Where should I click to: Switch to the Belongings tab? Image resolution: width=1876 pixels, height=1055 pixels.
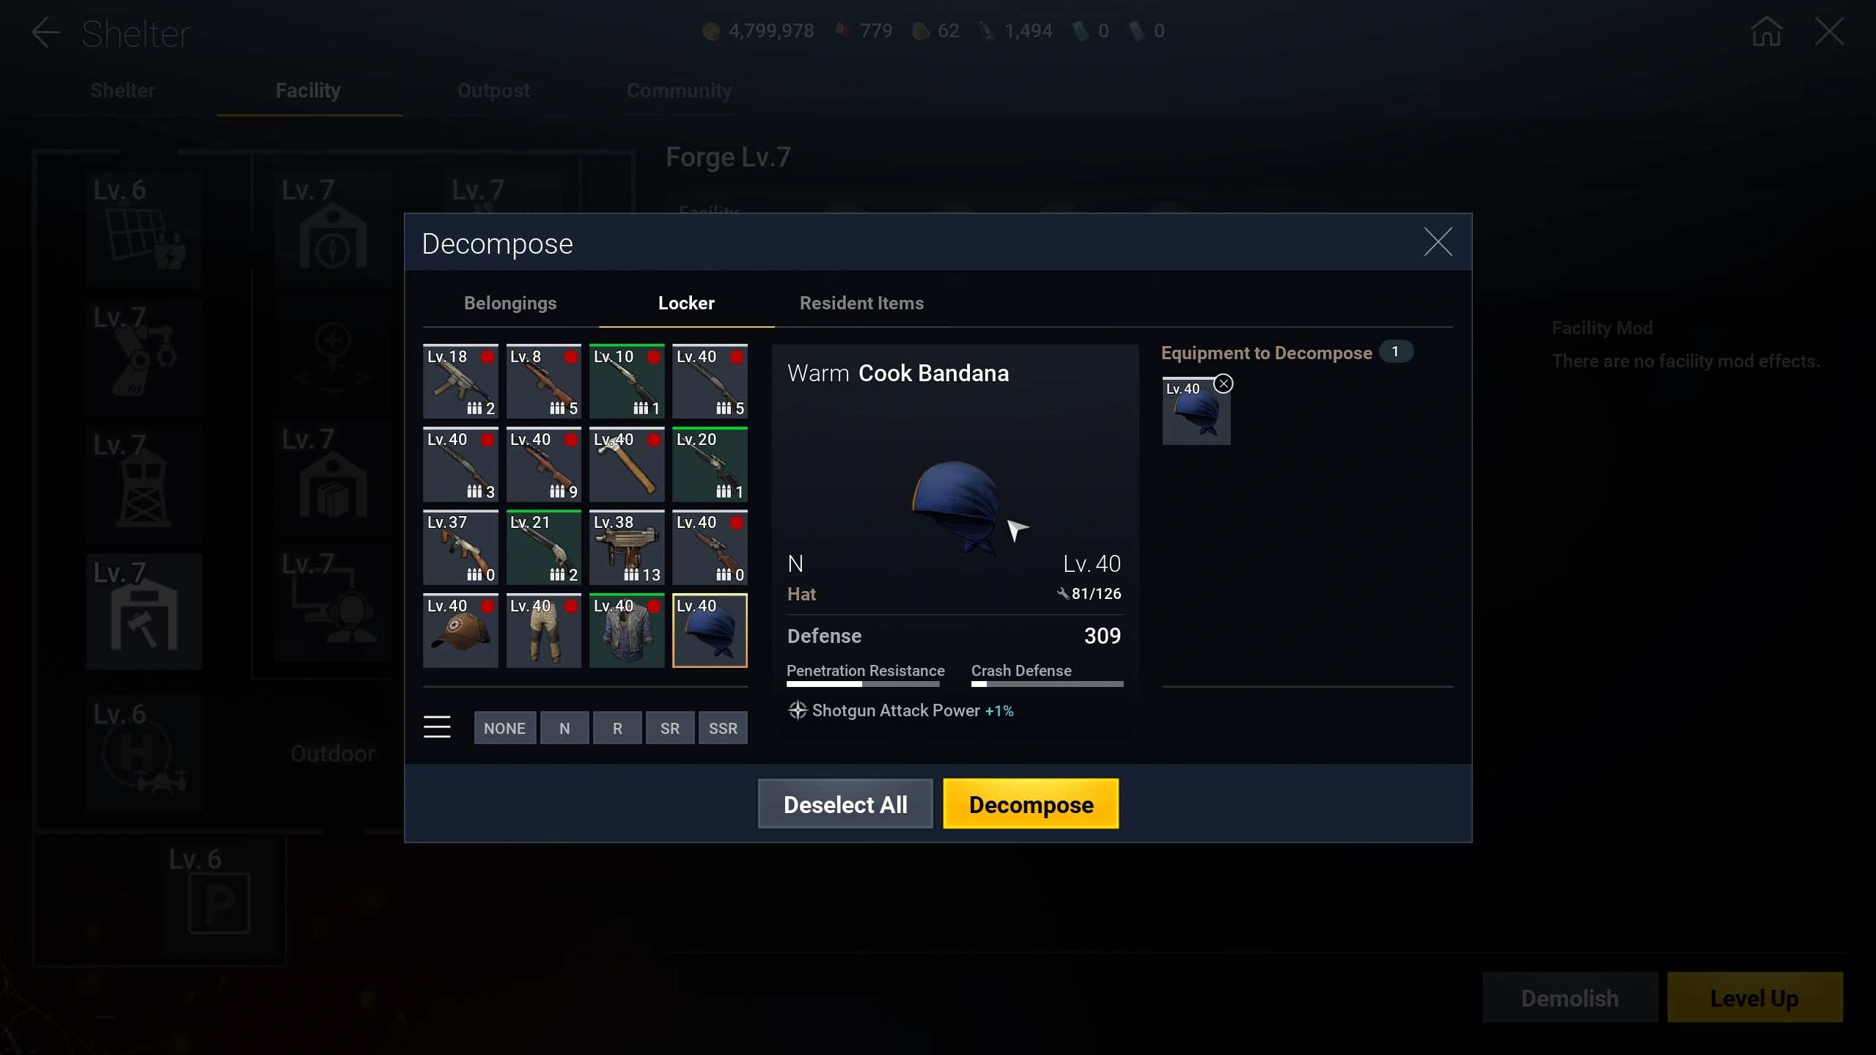click(510, 303)
